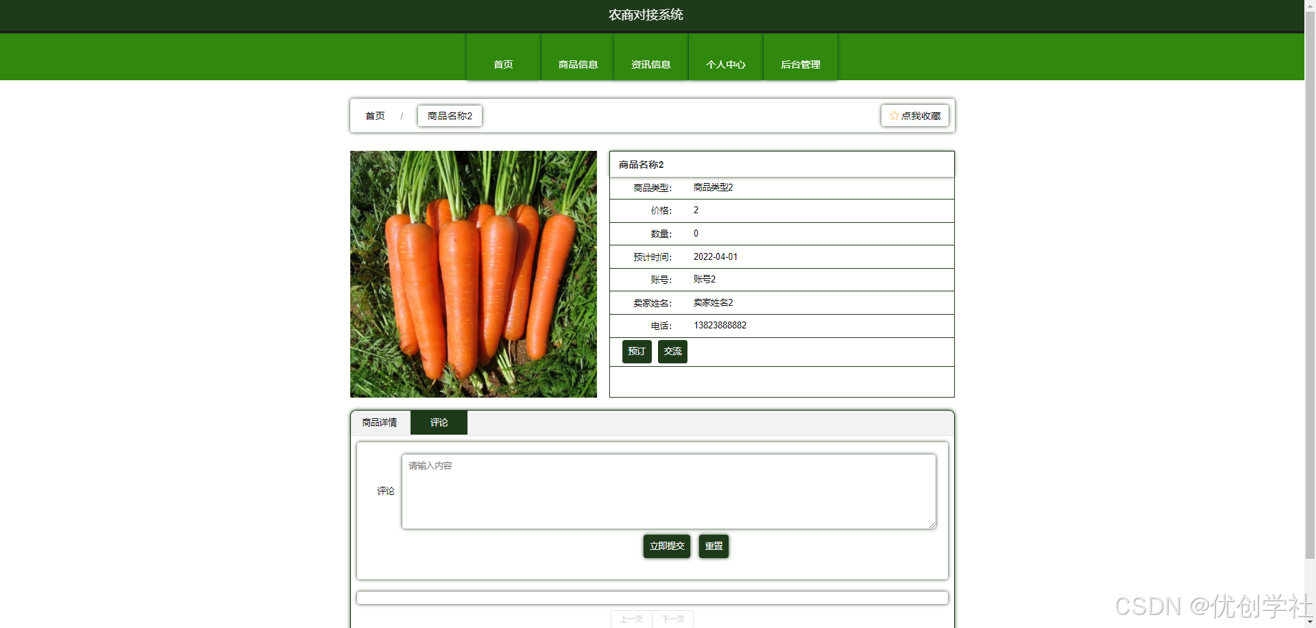The width and height of the screenshot is (1316, 628).
Task: Click the 商品类型2 value
Action: coord(713,188)
